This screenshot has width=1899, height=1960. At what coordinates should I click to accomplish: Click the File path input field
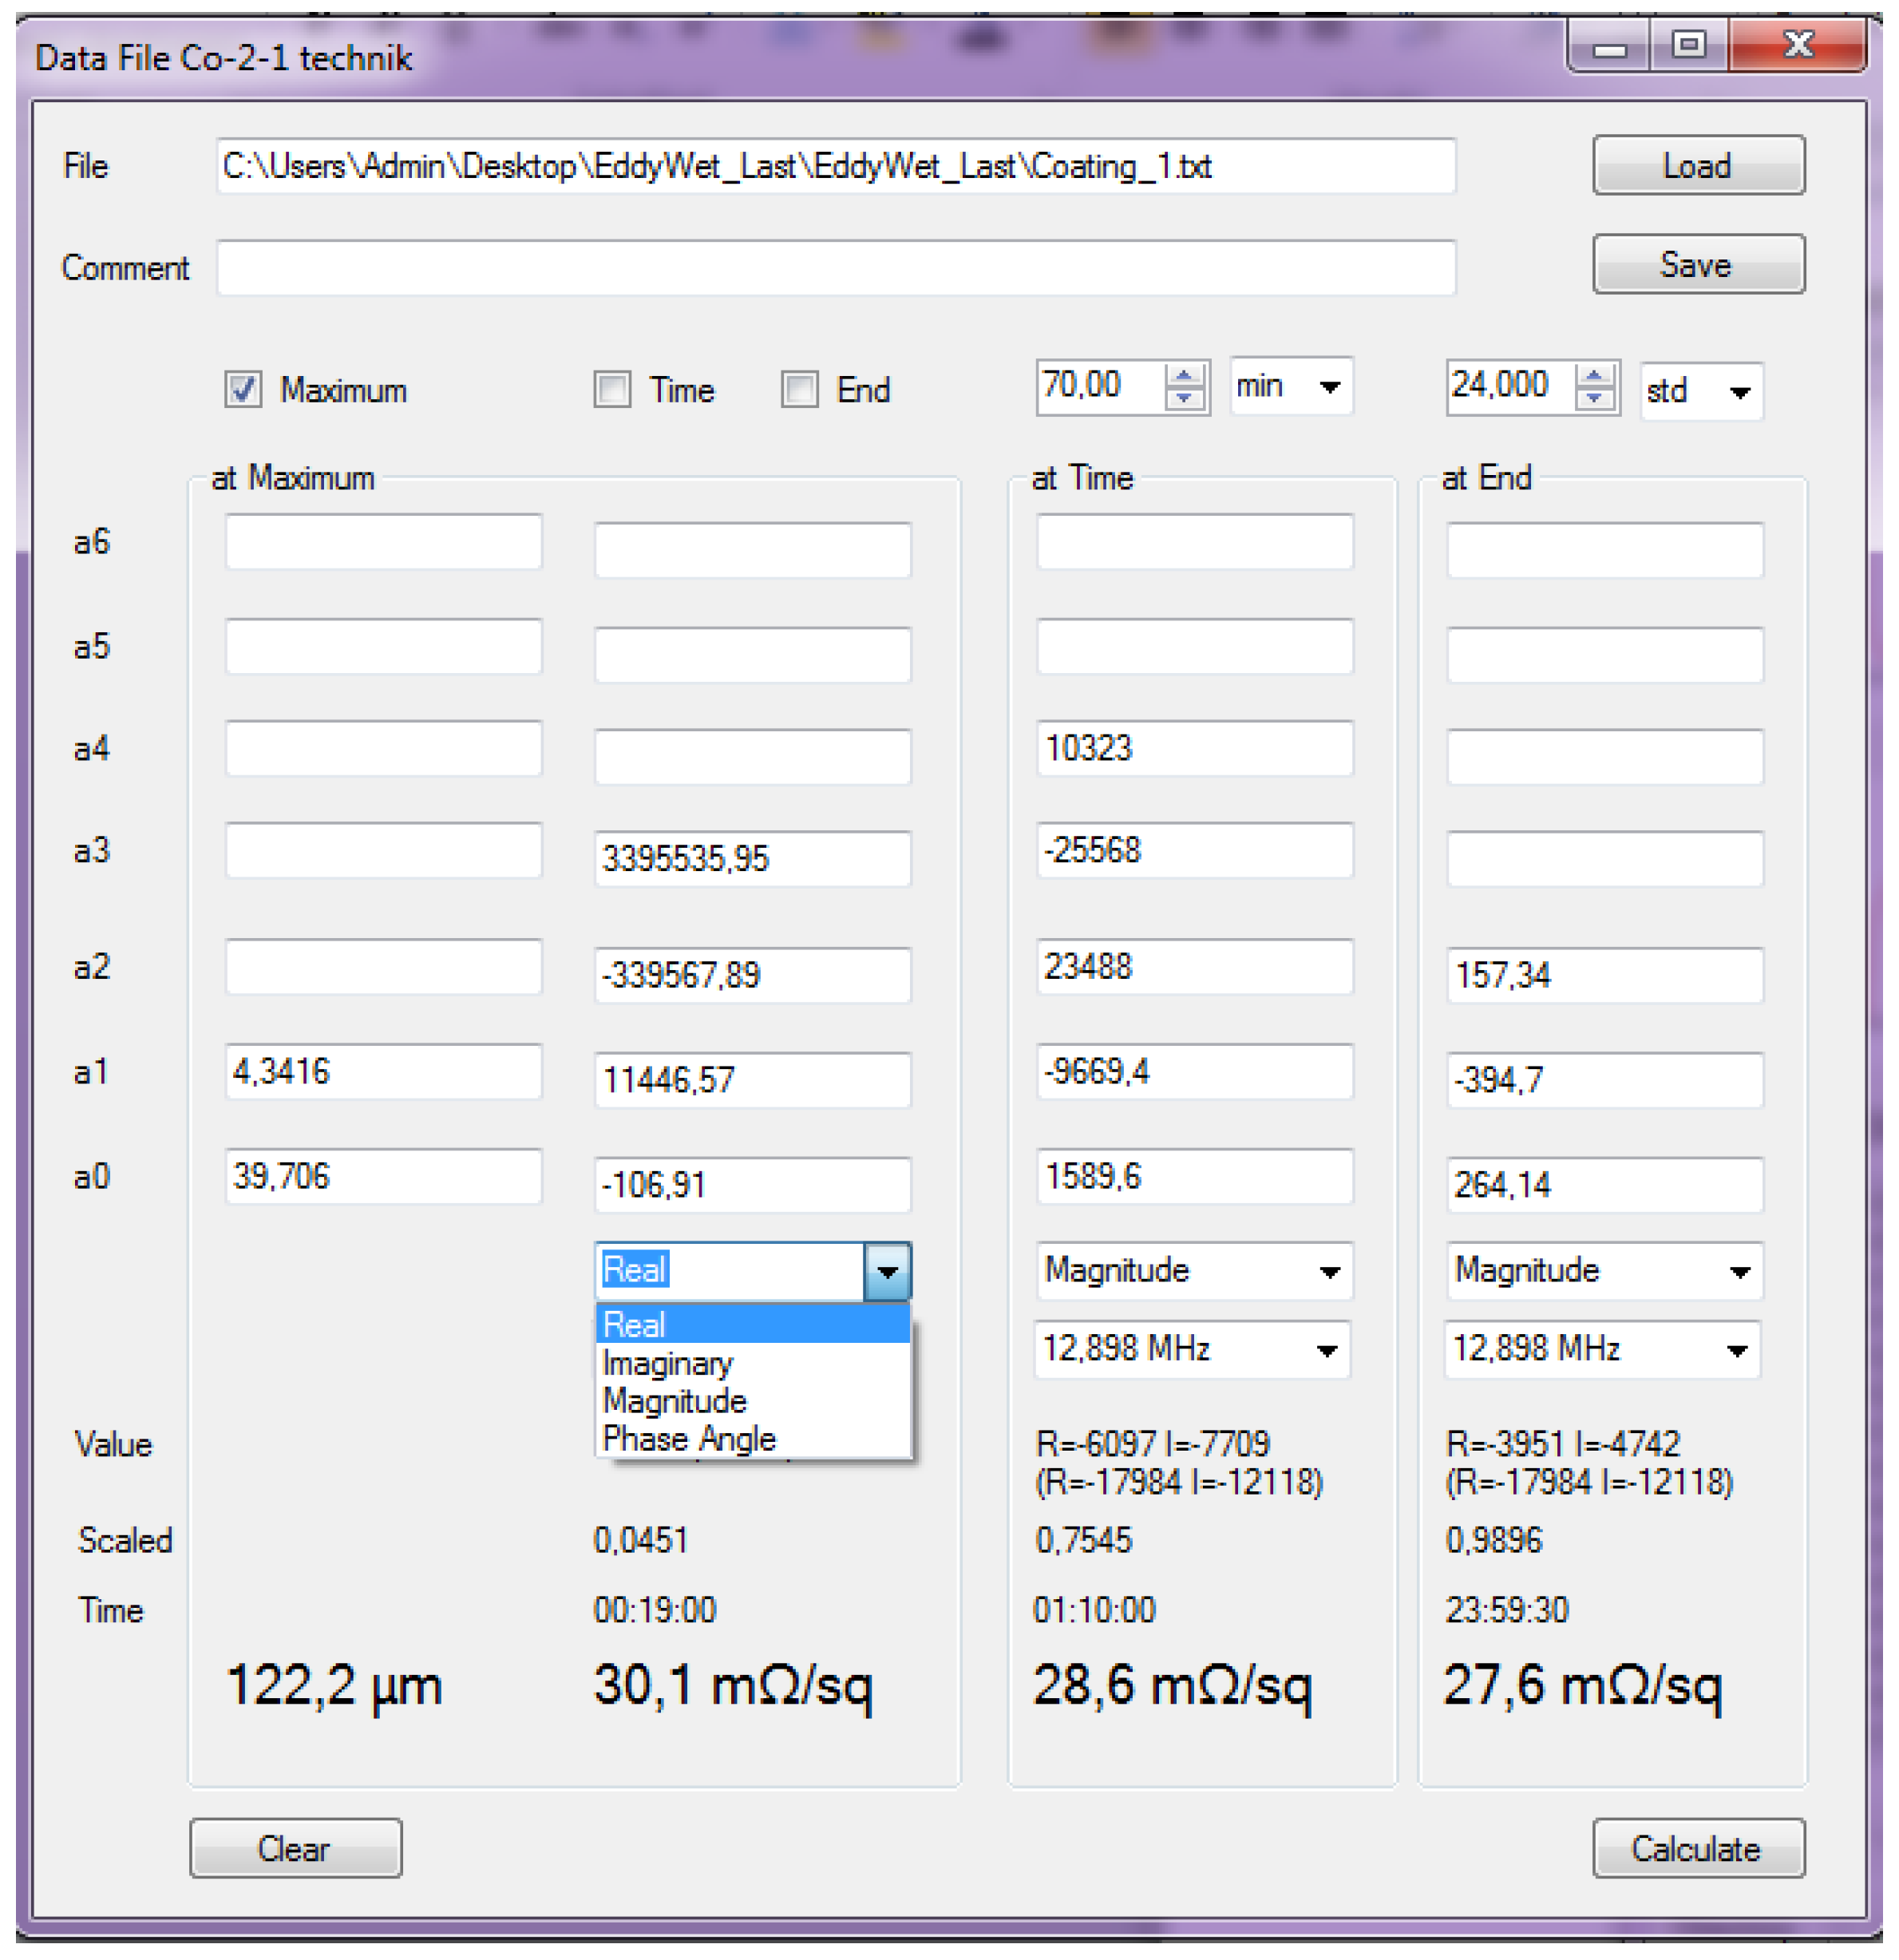click(836, 166)
